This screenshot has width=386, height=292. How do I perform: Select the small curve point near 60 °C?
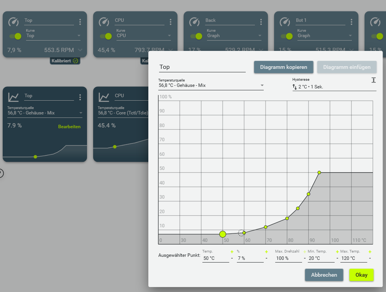(244, 233)
